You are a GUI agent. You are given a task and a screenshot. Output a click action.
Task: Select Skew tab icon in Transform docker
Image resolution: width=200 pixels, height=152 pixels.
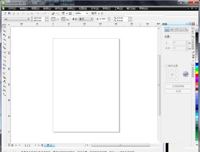pos(186,30)
